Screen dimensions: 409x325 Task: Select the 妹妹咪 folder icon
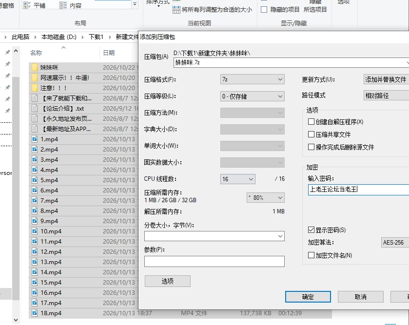[35, 68]
